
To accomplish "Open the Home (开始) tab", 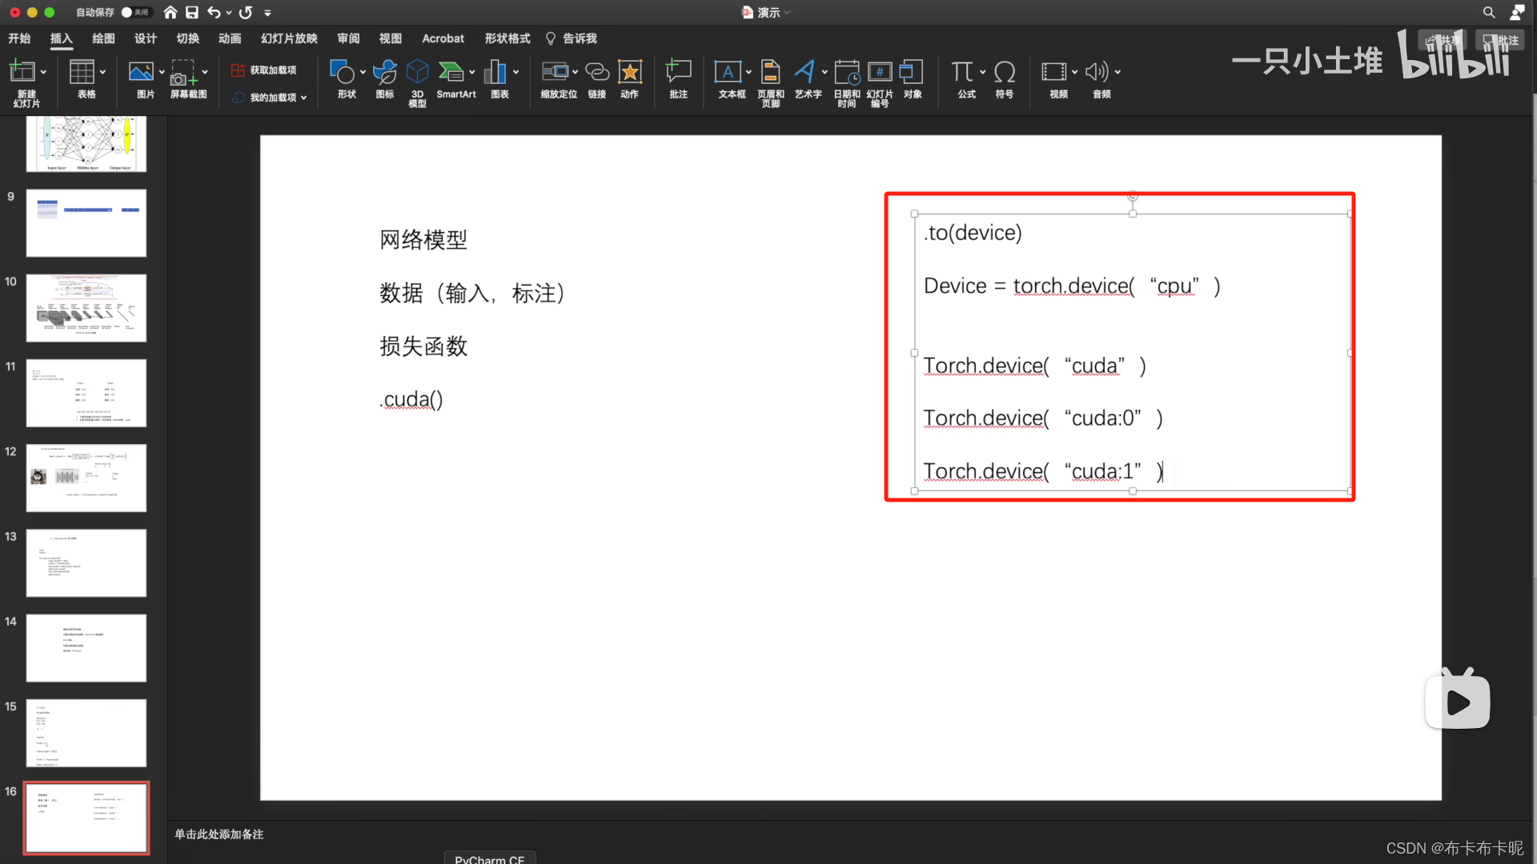I will 19,38.
